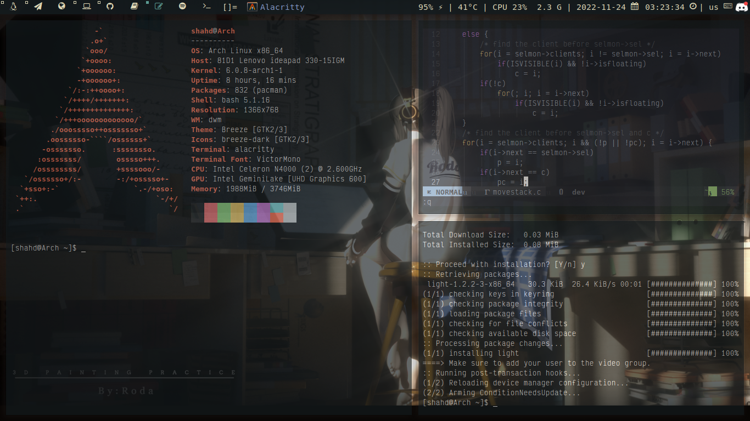Click the red swatch in neofetch palette

211,213
